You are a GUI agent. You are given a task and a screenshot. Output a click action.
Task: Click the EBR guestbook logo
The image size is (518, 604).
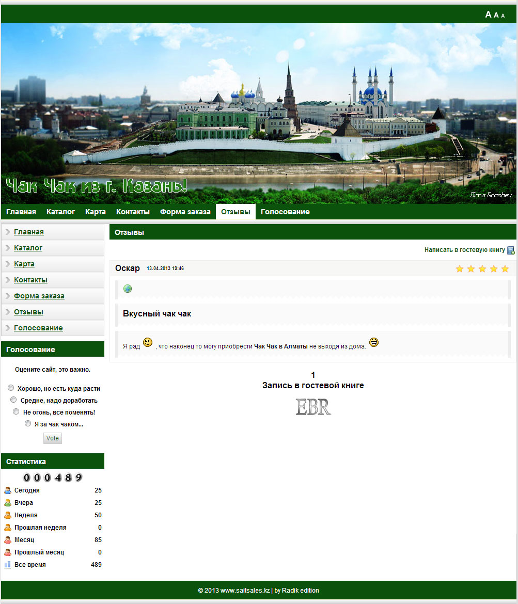tap(313, 407)
